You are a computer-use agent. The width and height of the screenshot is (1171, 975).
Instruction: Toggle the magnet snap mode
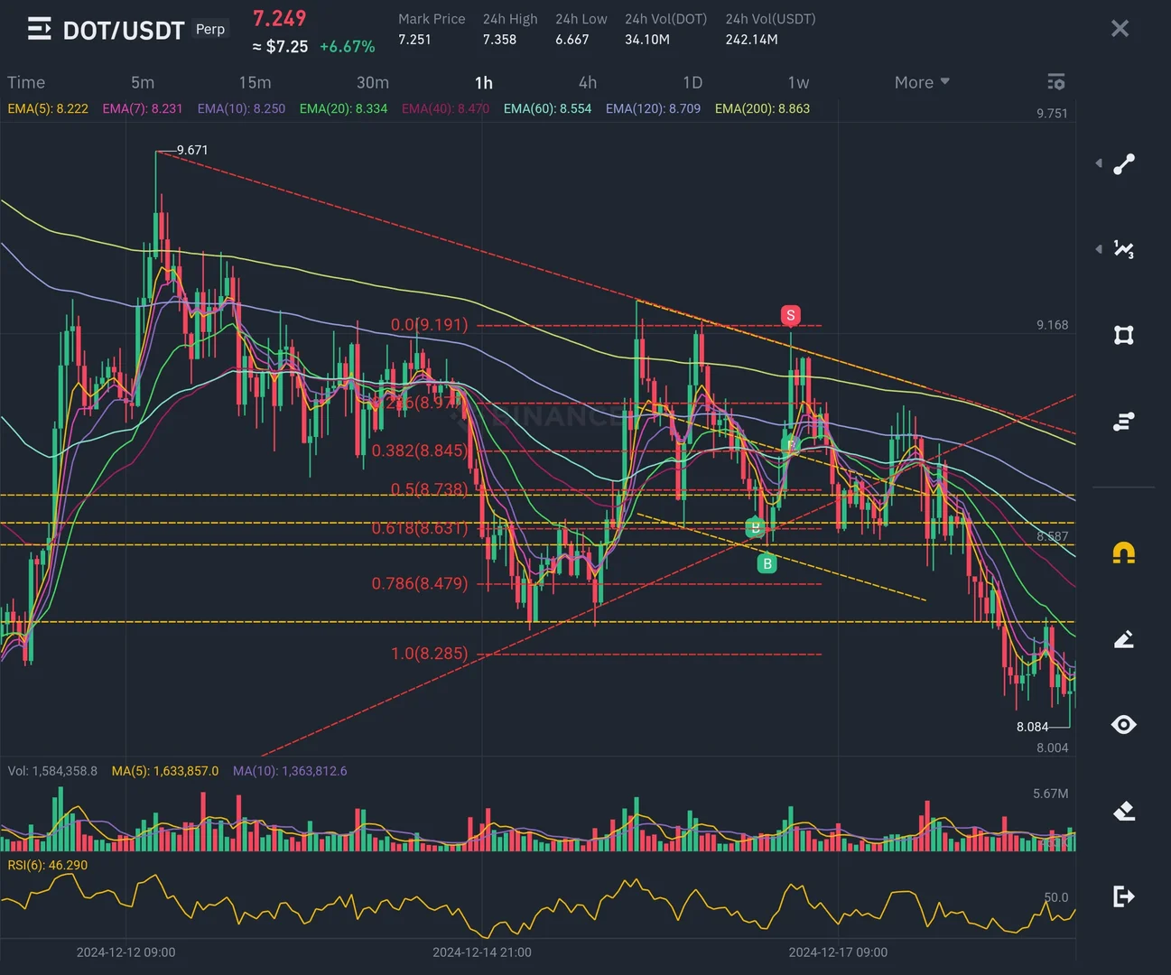[1124, 552]
